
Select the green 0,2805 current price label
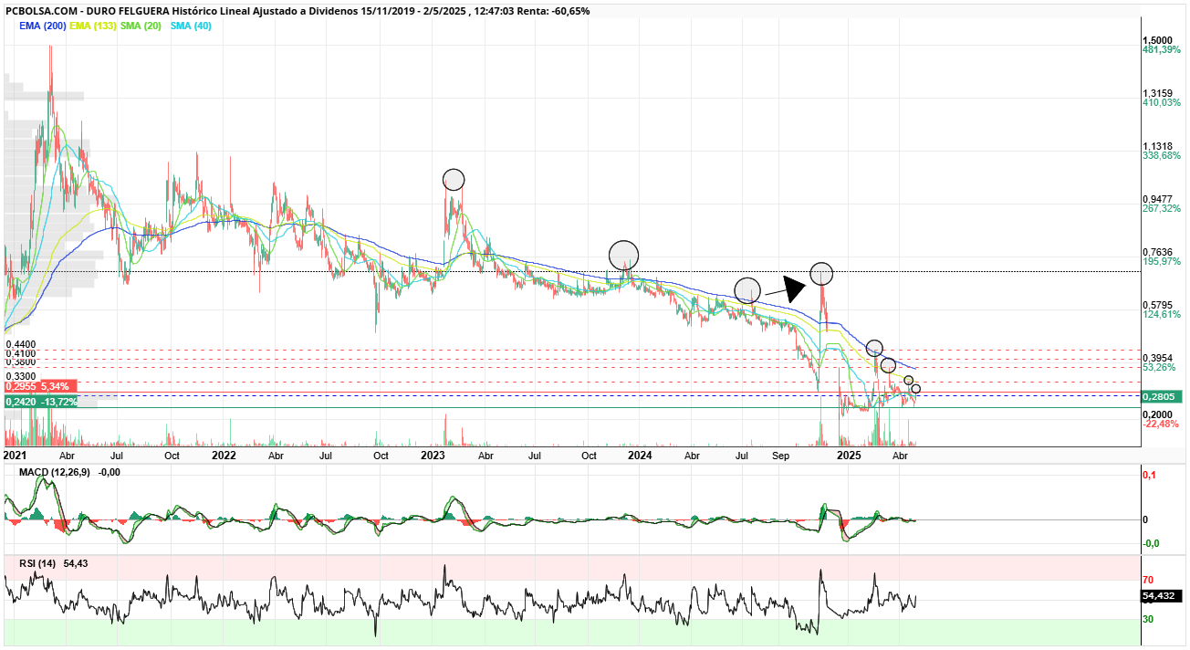1162,396
